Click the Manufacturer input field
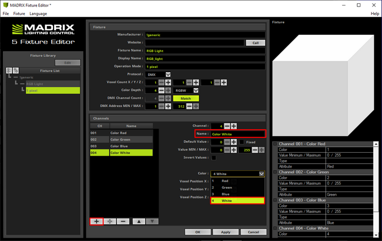The image size is (382, 241). point(205,35)
